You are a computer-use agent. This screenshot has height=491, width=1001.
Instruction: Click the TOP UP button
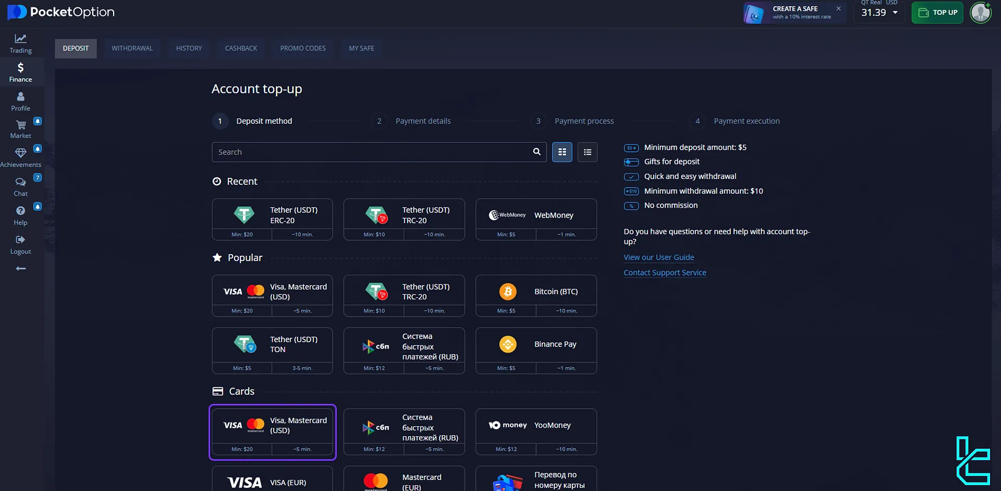[937, 13]
